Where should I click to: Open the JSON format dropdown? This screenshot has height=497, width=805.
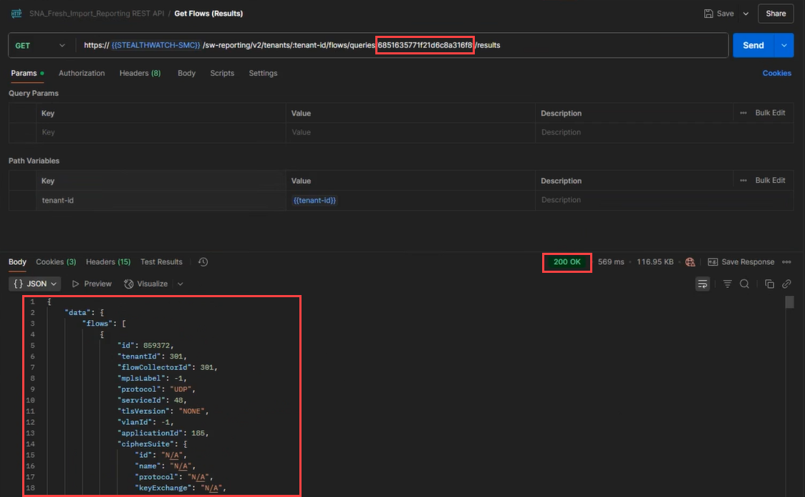34,284
